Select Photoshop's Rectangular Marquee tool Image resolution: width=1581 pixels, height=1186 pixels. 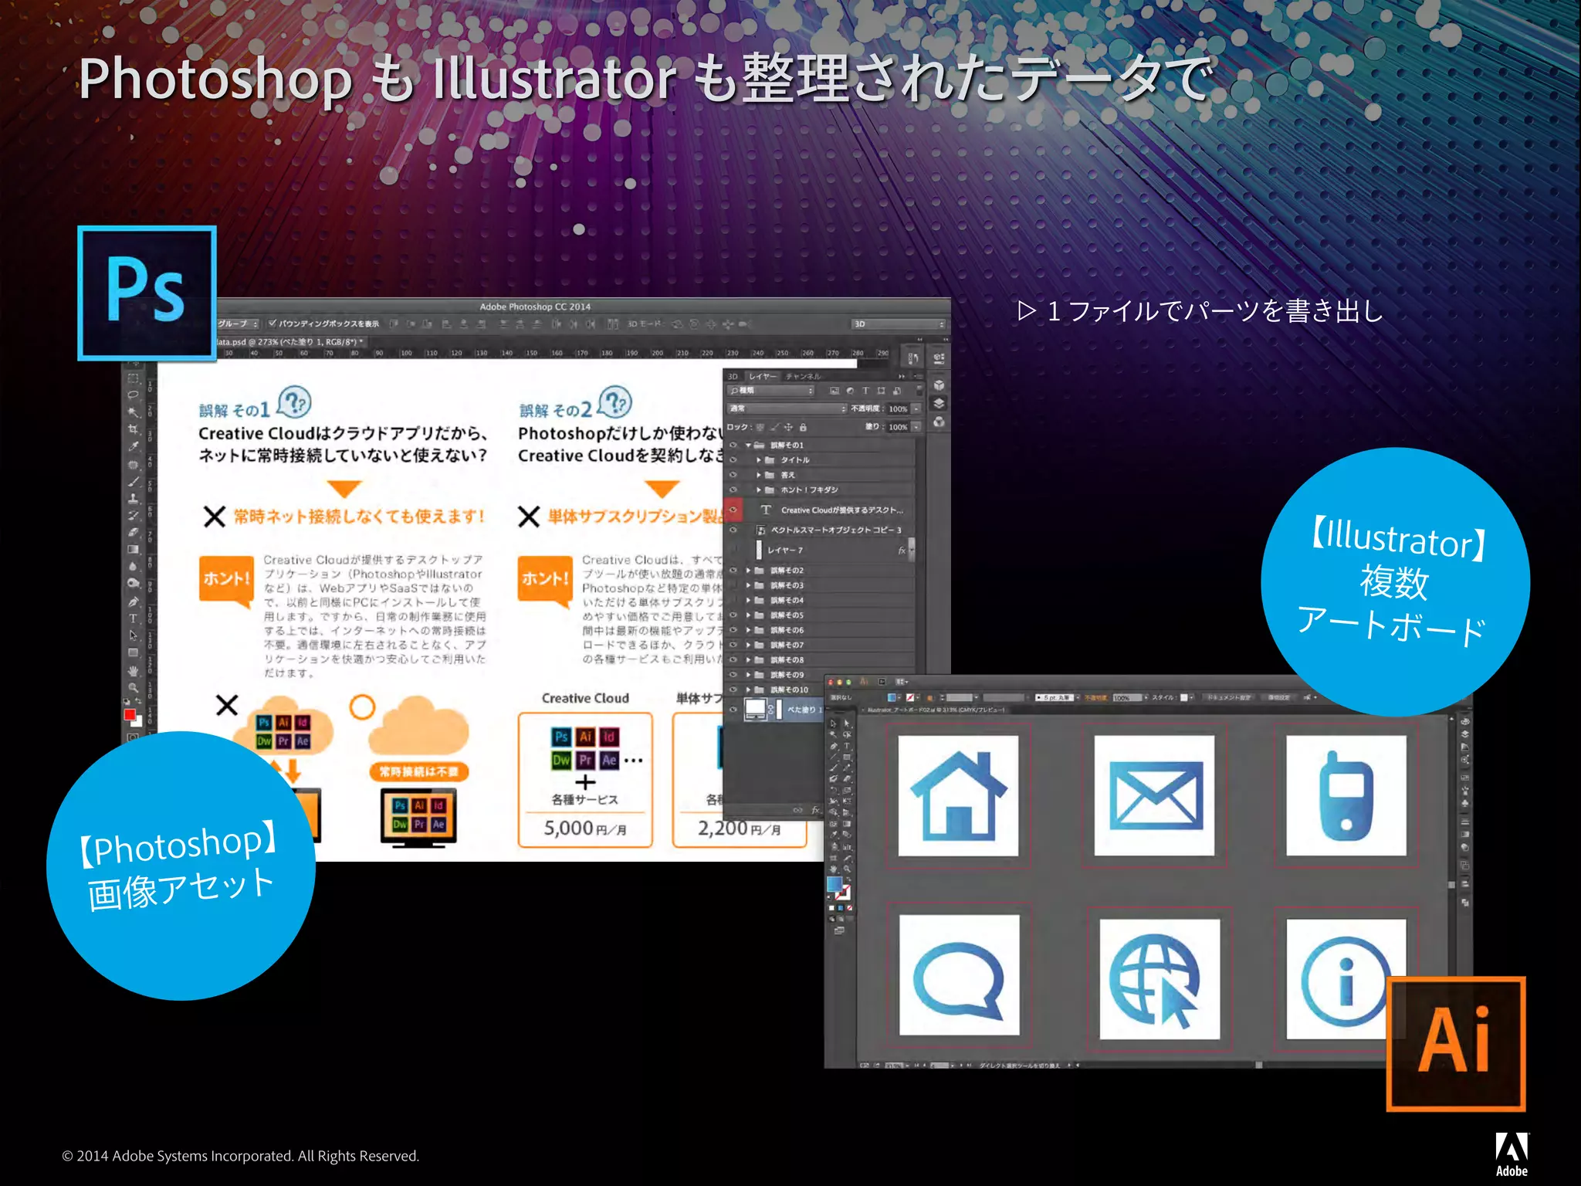[133, 378]
